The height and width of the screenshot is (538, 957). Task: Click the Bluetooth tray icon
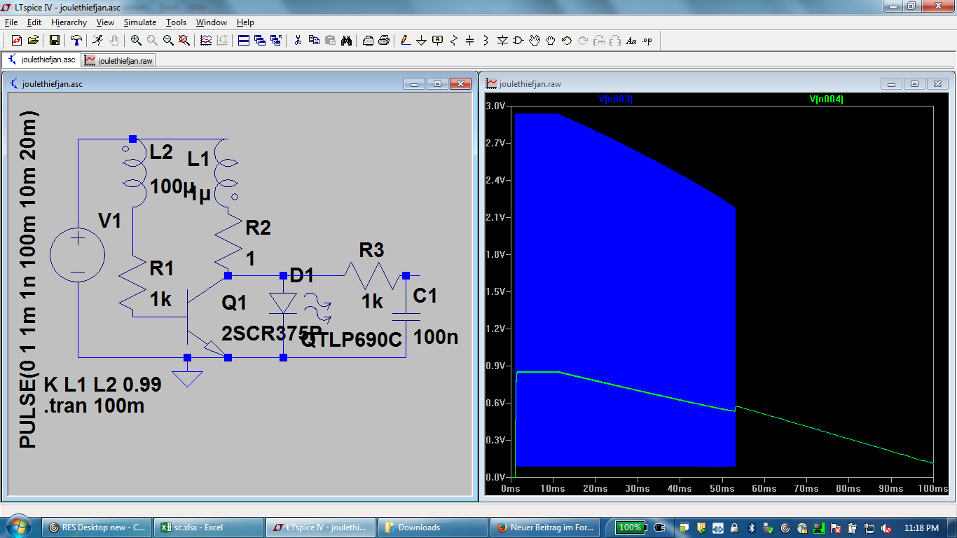[x=752, y=527]
